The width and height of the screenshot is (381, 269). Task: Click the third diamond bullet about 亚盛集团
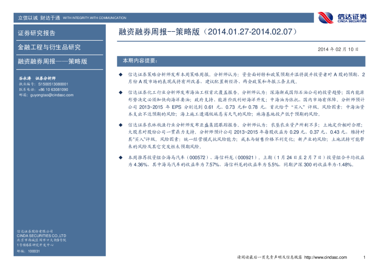120,124
